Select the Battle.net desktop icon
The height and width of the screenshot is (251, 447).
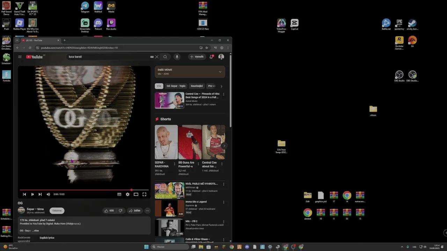point(386,24)
